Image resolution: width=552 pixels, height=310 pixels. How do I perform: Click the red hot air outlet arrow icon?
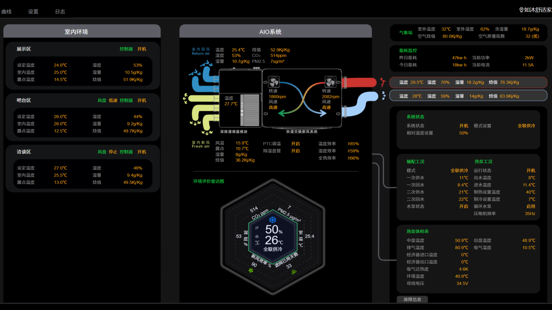pyautogui.click(x=383, y=82)
